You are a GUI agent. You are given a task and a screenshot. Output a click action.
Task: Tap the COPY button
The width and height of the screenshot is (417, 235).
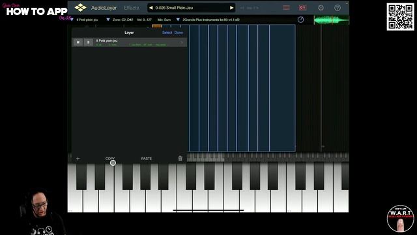pyautogui.click(x=110, y=159)
